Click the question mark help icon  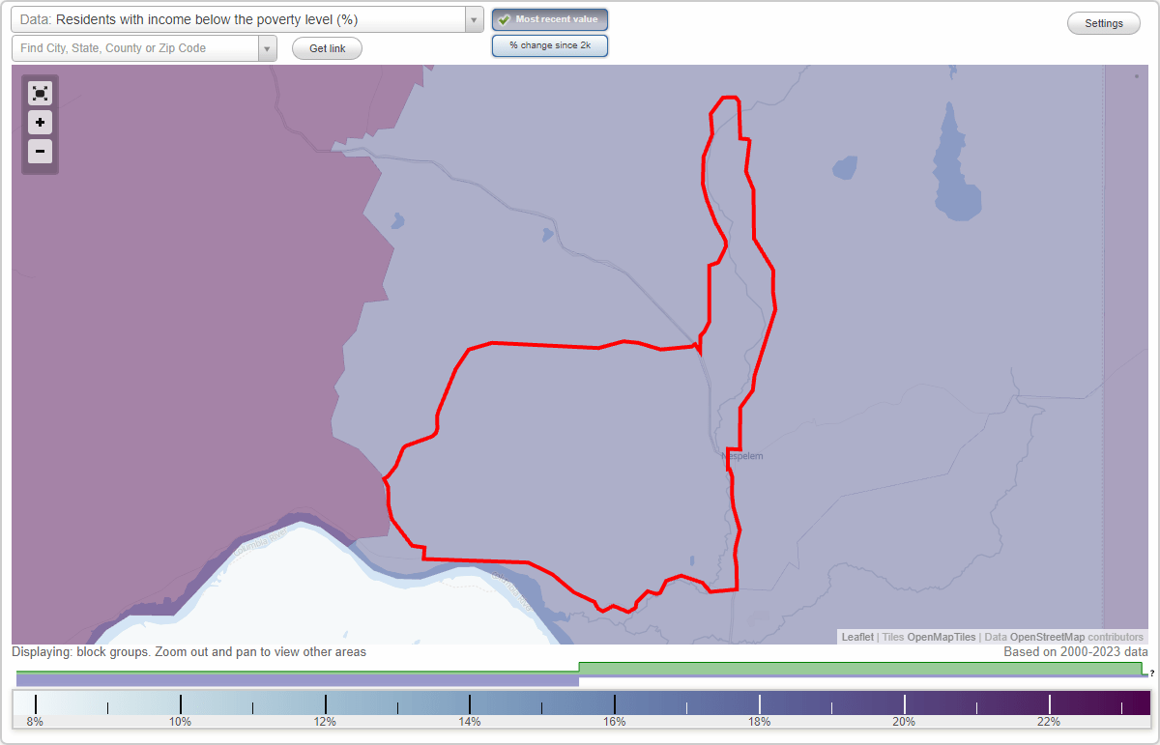[1154, 674]
